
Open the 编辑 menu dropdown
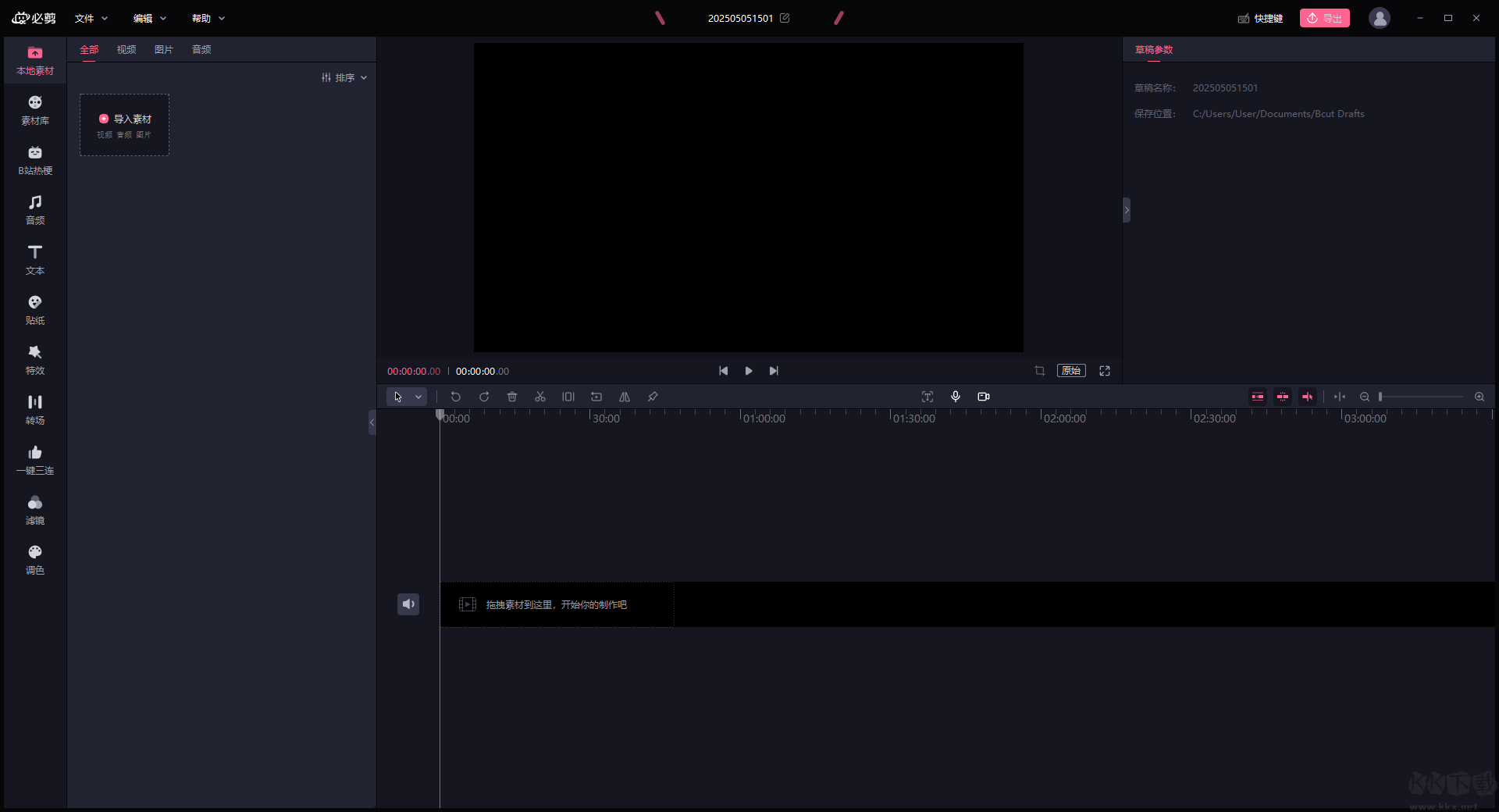(150, 18)
